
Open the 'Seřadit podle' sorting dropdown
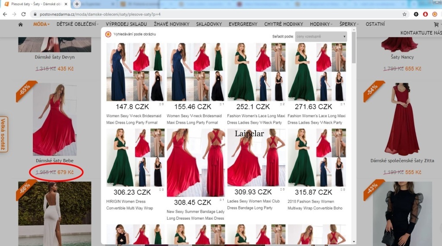(321, 37)
